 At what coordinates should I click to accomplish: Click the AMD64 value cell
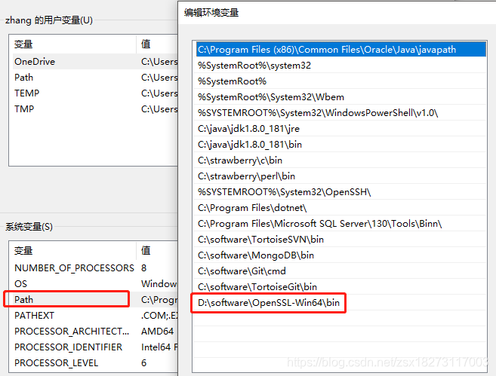tap(157, 332)
